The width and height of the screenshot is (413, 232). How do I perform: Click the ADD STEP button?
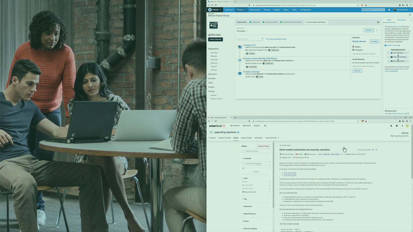click(369, 30)
